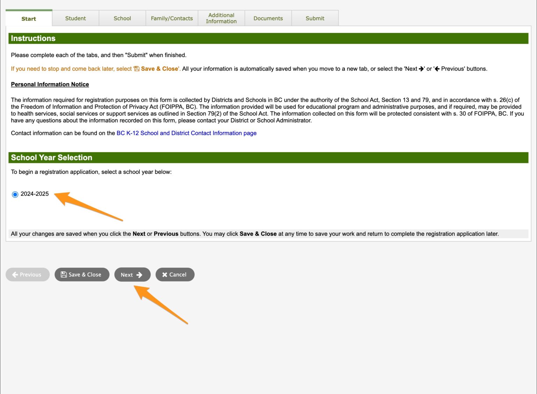Click the right arrow icon on Next button

pos(139,275)
